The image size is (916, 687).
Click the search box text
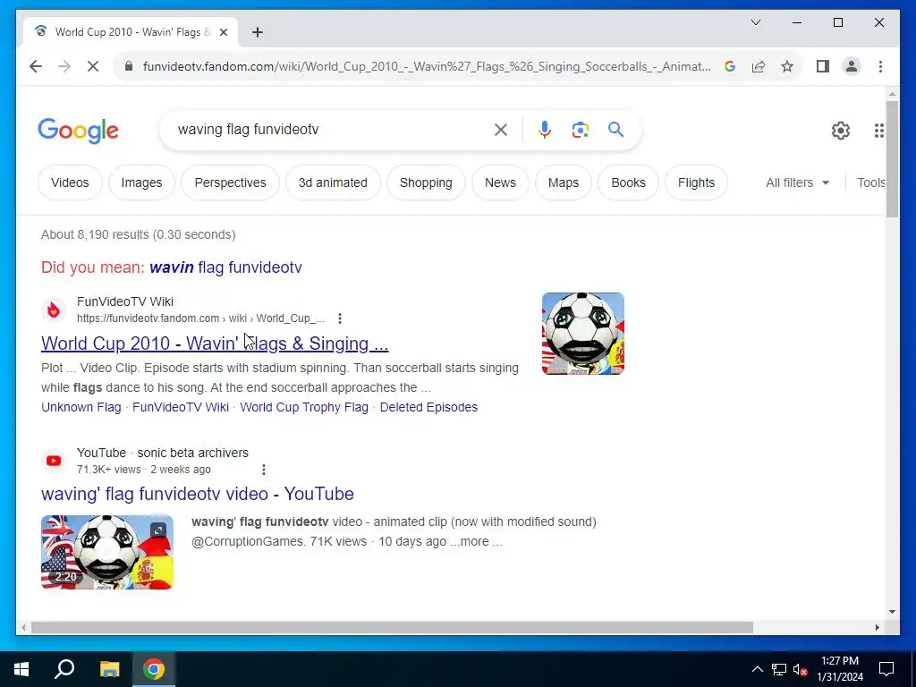(x=249, y=129)
